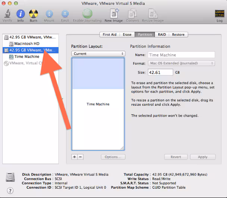This screenshot has width=227, height=198.
Task: Click the disk drive icon beside Disk Description
Action: (10, 177)
